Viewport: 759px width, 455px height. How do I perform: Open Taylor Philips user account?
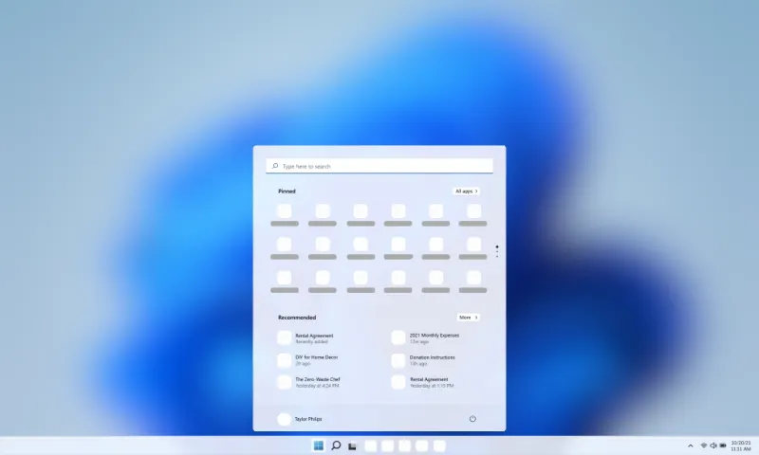pos(300,419)
